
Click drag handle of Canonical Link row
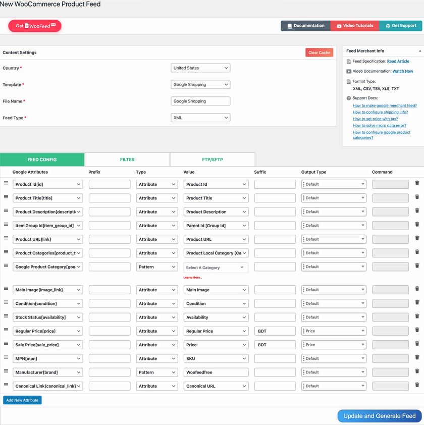click(6, 385)
